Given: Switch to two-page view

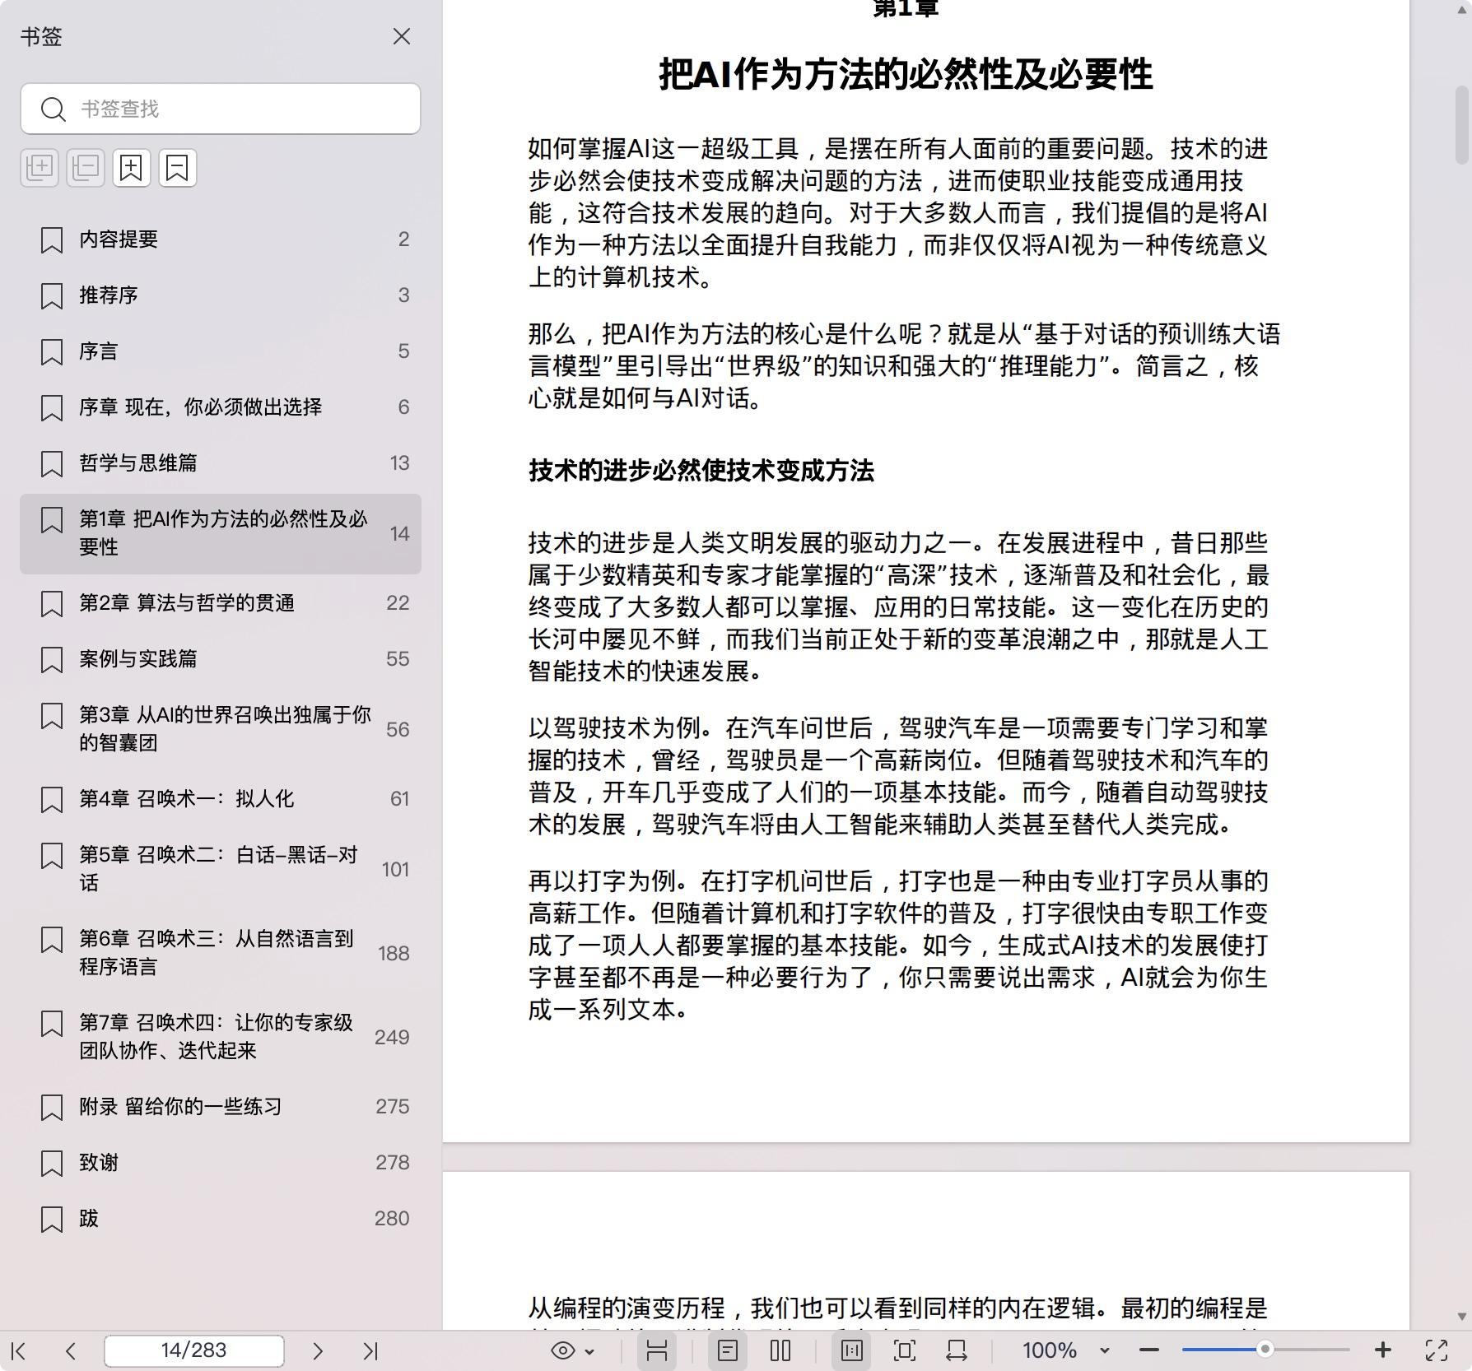Looking at the screenshot, I should [x=780, y=1350].
